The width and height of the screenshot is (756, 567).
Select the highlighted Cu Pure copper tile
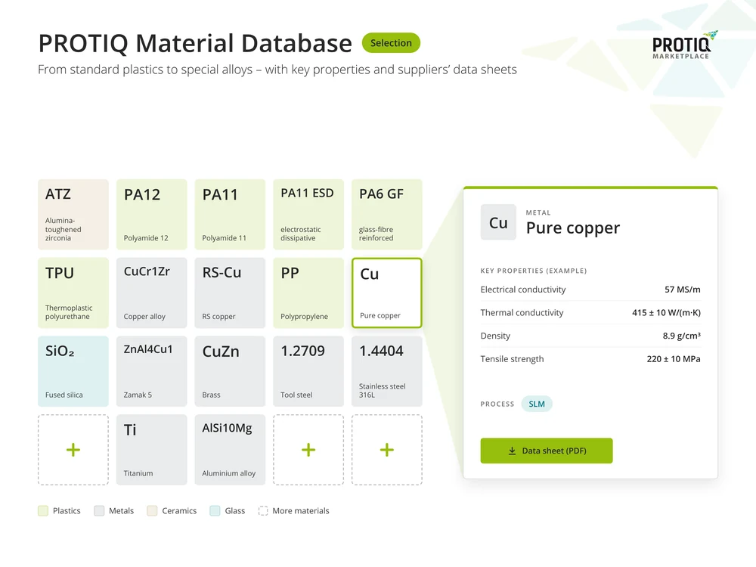386,293
